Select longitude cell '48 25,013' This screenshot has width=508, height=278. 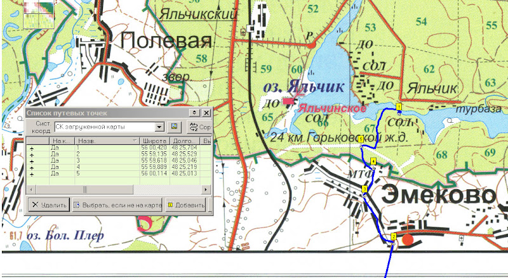[x=184, y=174]
